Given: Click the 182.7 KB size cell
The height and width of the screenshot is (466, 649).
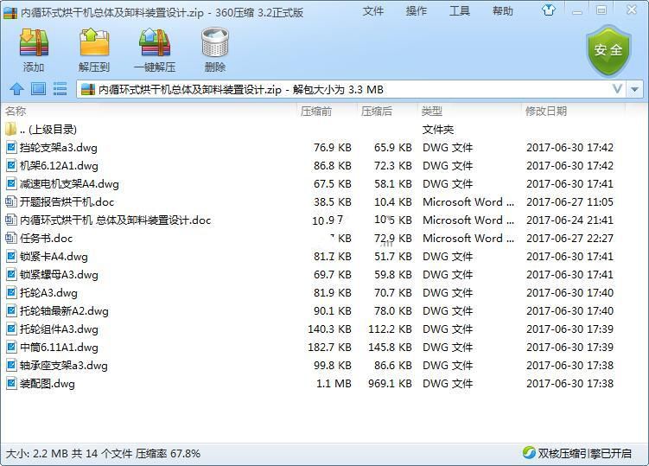Looking at the screenshot, I should tap(329, 347).
